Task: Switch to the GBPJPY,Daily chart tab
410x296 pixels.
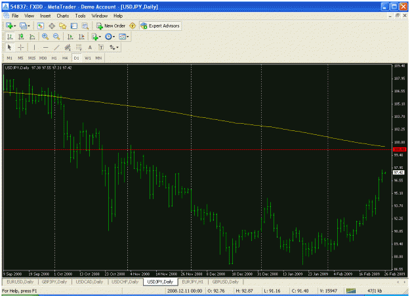Action: click(54, 282)
